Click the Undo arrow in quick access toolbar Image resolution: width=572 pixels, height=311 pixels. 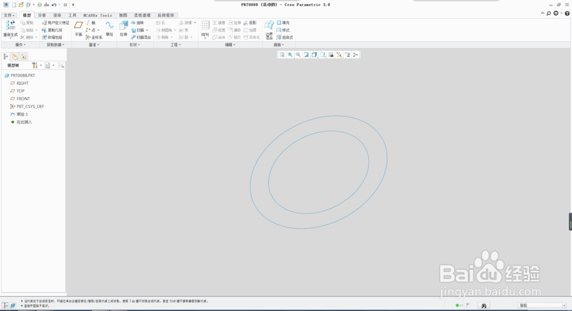[54, 5]
